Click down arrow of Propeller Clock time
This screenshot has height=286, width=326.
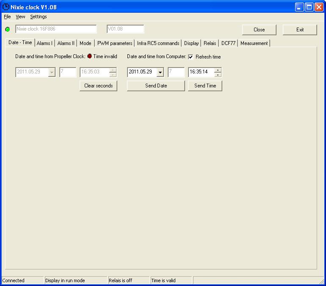113,75
